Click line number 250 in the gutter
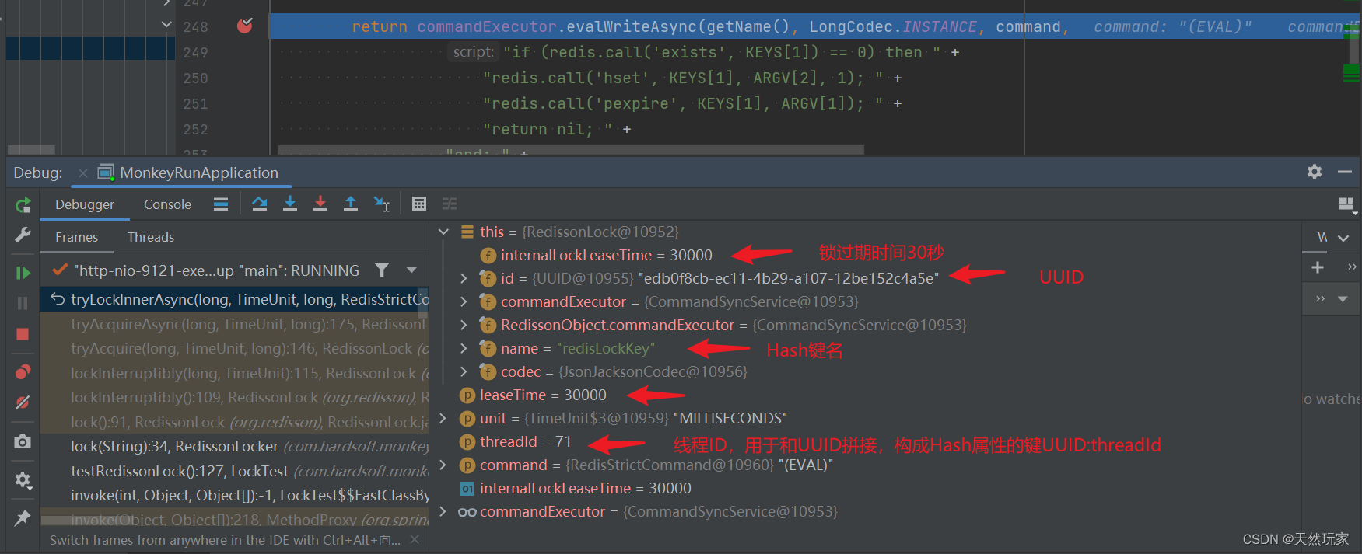Viewport: 1362px width, 554px height. (x=195, y=78)
